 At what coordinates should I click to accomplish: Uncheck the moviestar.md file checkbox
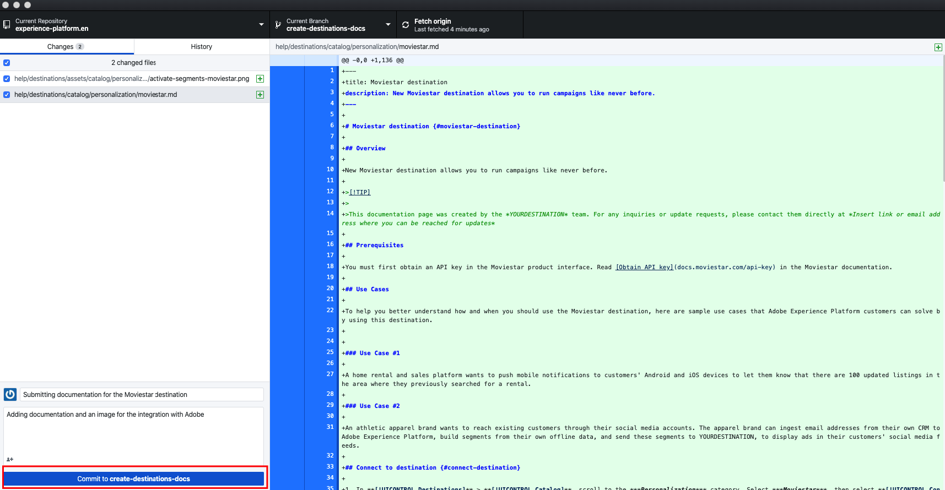[x=7, y=95]
